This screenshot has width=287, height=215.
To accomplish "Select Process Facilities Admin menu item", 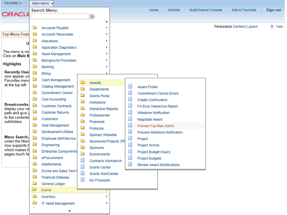I will click(156, 126).
